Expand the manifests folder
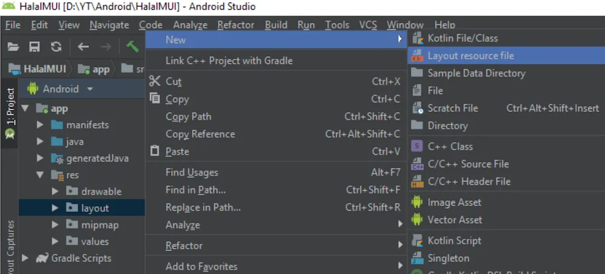The image size is (605, 274). tap(40, 125)
